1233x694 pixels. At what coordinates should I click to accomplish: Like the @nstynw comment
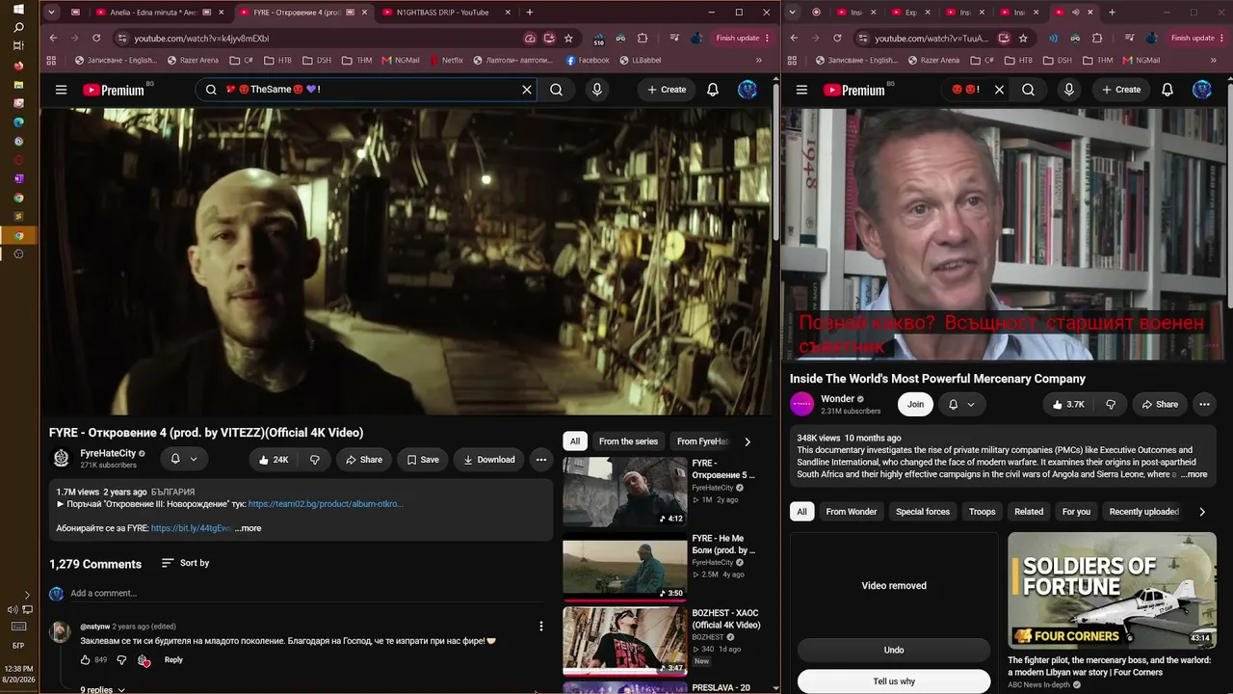click(x=85, y=660)
